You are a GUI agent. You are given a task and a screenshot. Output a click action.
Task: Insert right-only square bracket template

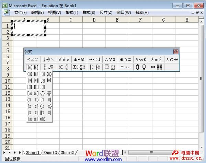pos(49,100)
